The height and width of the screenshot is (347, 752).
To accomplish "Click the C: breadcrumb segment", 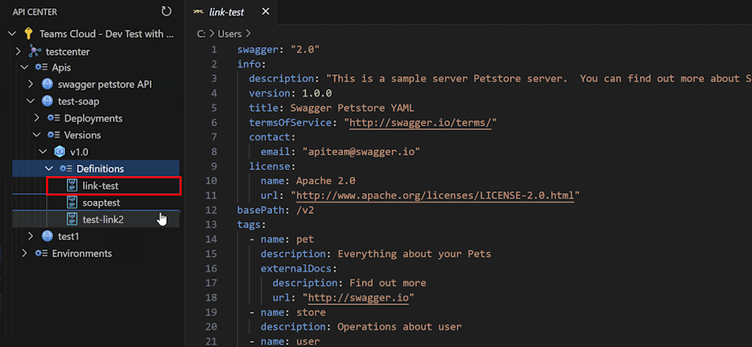I will [x=201, y=33].
